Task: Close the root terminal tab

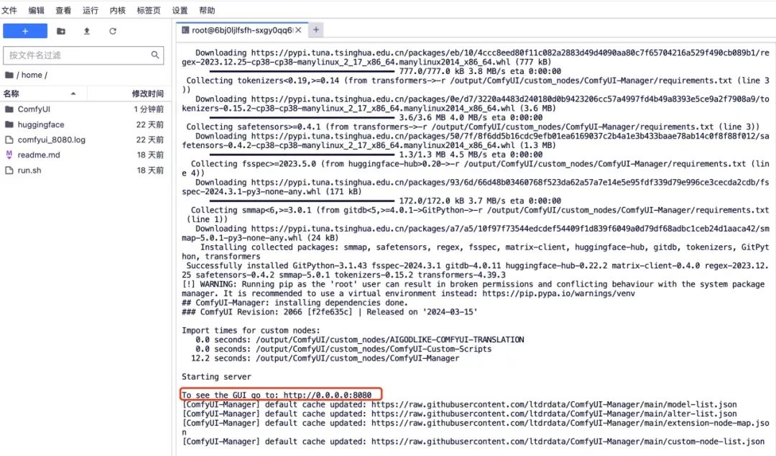Action: 298,30
